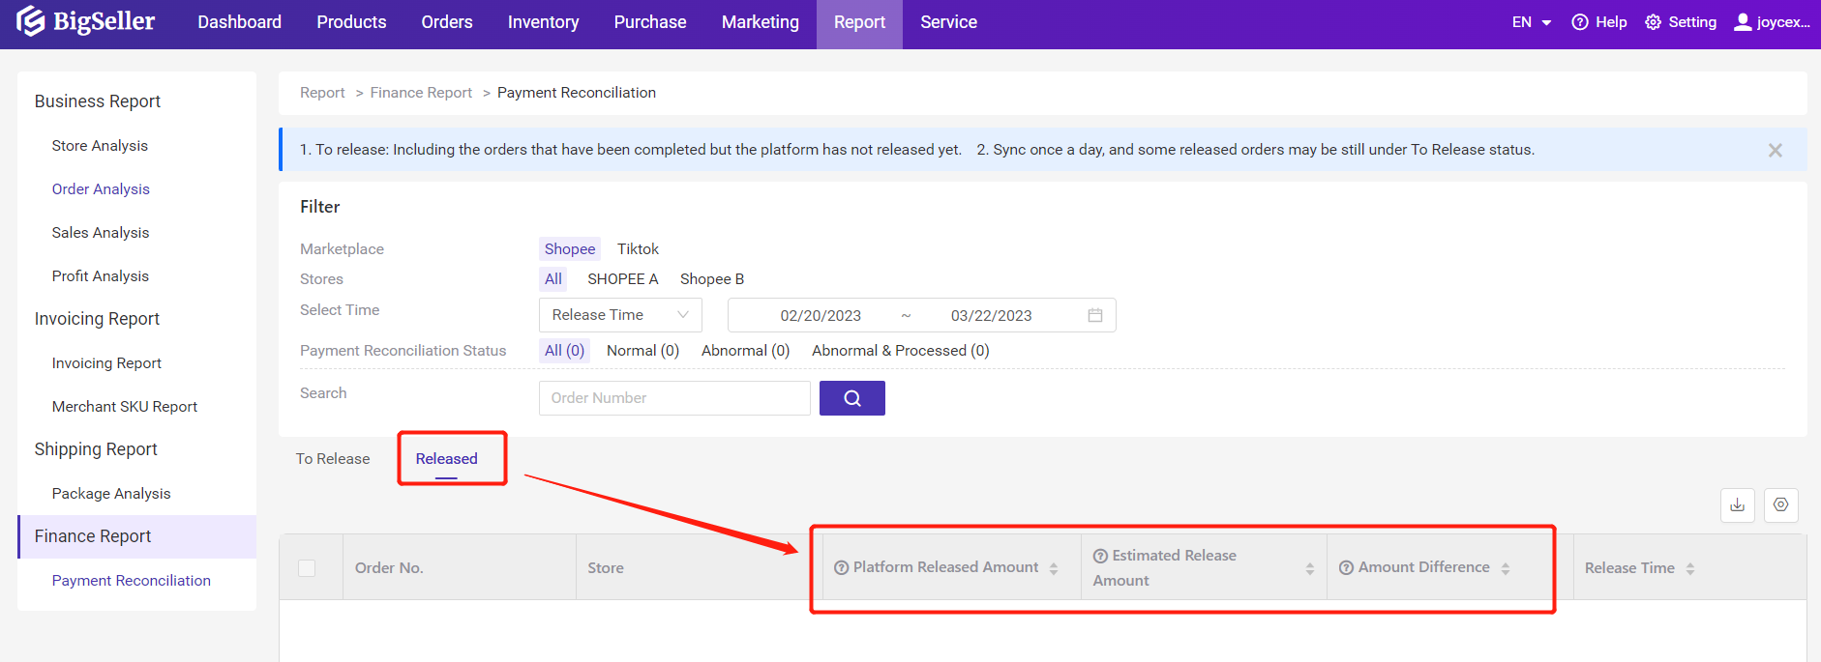Expand the Release Time dropdown

pos(619,315)
